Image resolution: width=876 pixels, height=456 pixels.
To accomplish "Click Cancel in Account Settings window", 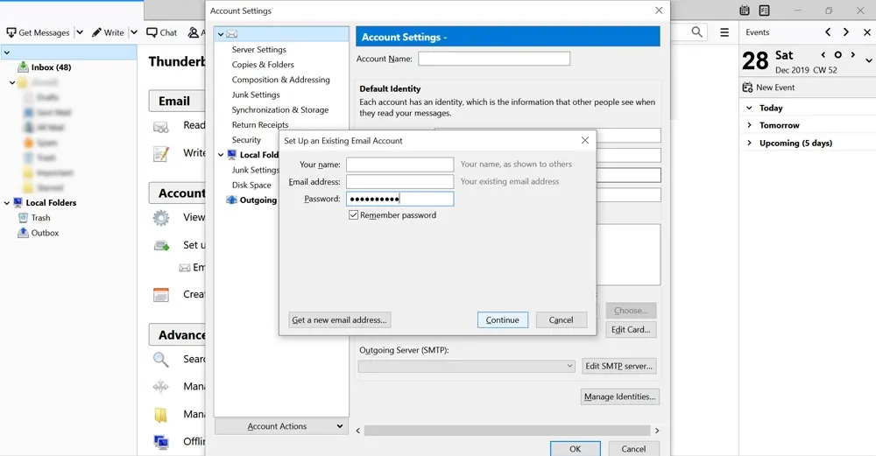I will click(x=633, y=449).
